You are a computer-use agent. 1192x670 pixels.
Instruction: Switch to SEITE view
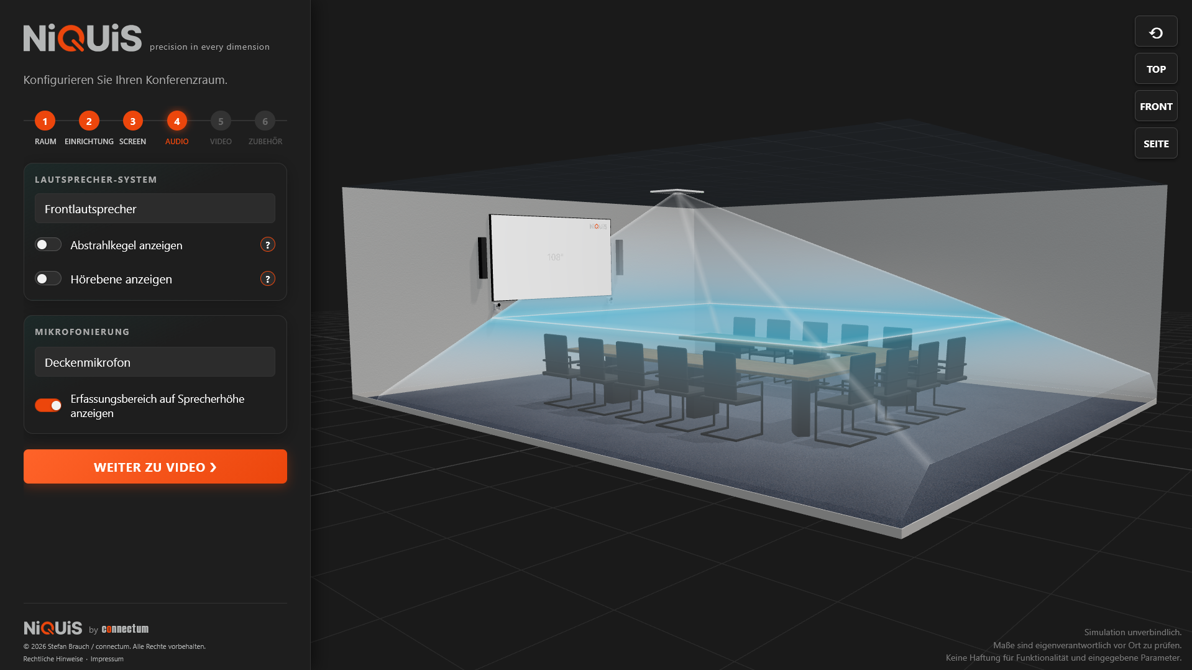(1156, 144)
